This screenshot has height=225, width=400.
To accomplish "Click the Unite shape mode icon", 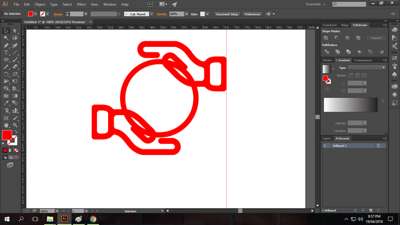I will 326,37.
